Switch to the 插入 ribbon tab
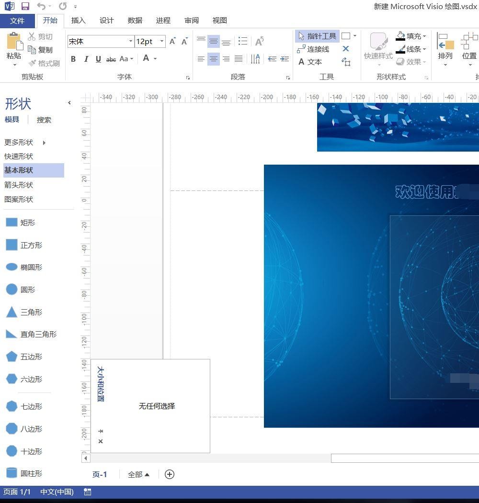This screenshot has height=503, width=479. pos(78,21)
